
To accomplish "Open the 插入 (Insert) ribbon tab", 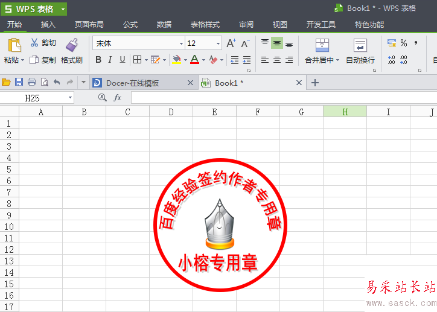I will tap(48, 25).
